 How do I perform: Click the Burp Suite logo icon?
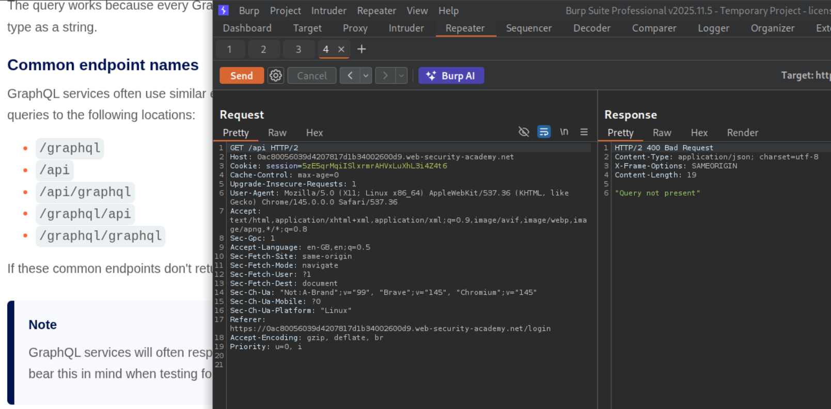click(224, 10)
